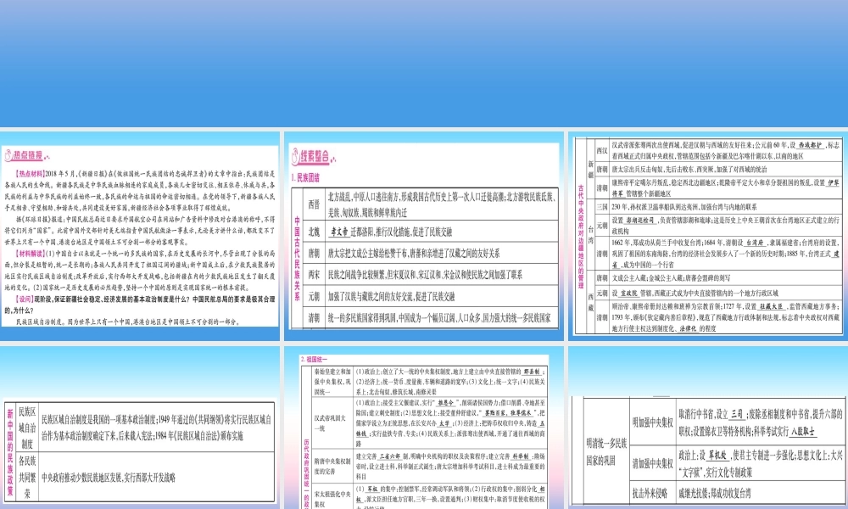Click the underlined answer 澎湖巡检司
848x509 pixels.
pyautogui.click(x=641, y=221)
